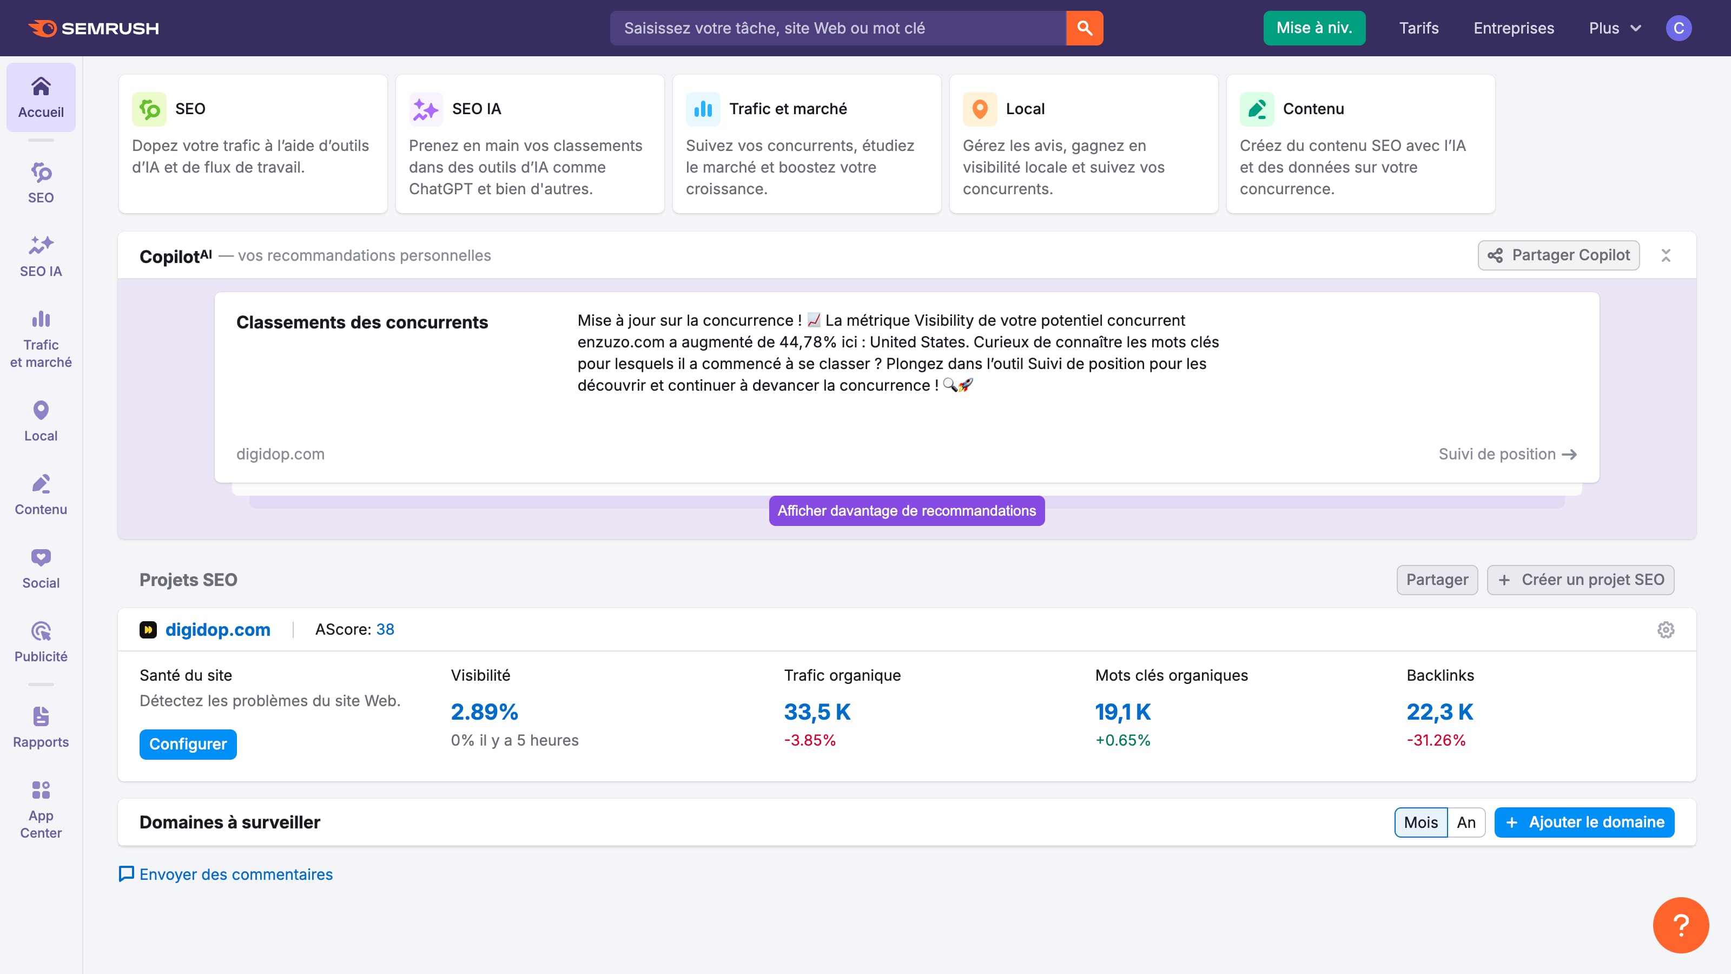This screenshot has height=974, width=1731.
Task: Click the Trafic et marché bar chart icon
Action: [x=703, y=109]
